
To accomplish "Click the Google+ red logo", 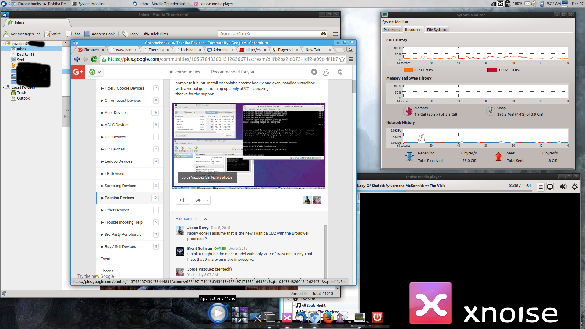I will tap(78, 72).
